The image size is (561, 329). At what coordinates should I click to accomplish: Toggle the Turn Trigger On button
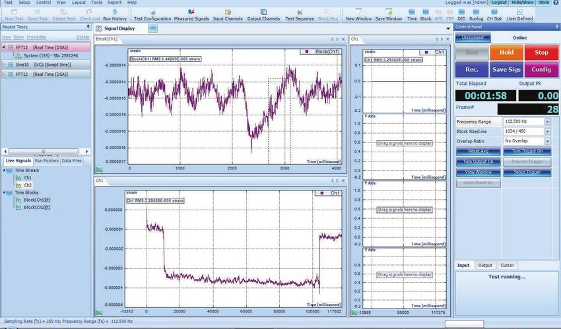527,151
